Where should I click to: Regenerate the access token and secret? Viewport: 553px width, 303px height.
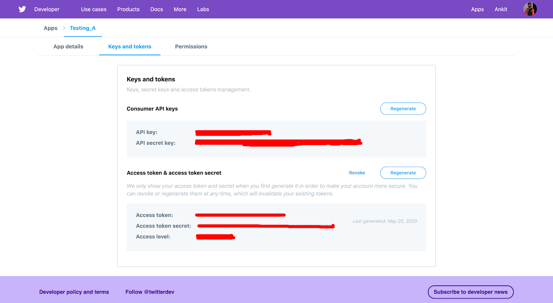(x=403, y=173)
